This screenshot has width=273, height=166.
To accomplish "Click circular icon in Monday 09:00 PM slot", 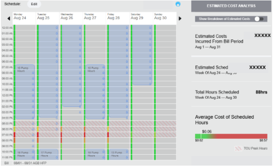I will (x=33, y=146).
